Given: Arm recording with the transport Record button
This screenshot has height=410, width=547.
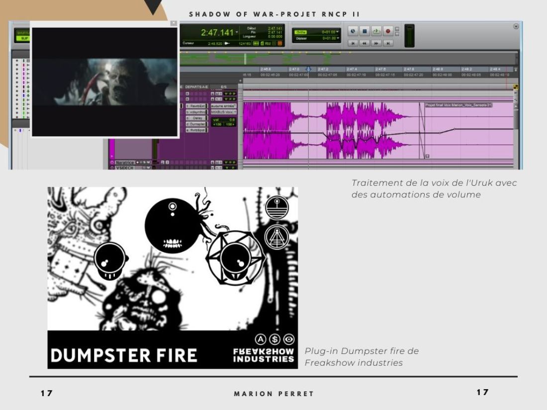Looking at the screenshot, I should pyautogui.click(x=388, y=31).
